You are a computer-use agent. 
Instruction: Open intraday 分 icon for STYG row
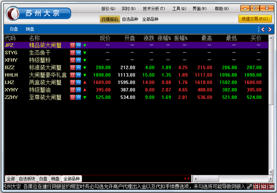point(78,53)
